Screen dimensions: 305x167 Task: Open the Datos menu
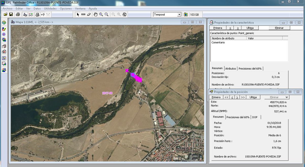click(x=37, y=8)
